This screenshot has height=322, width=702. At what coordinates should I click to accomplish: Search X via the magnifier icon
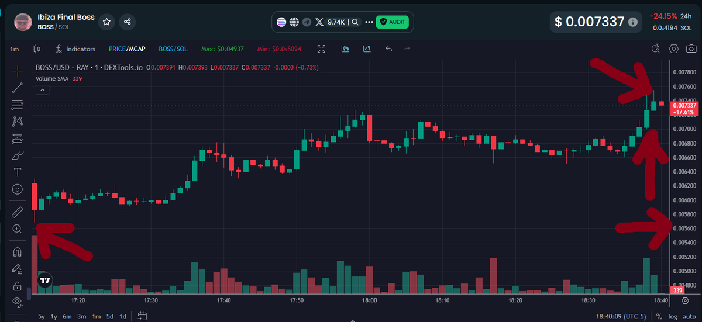[355, 22]
